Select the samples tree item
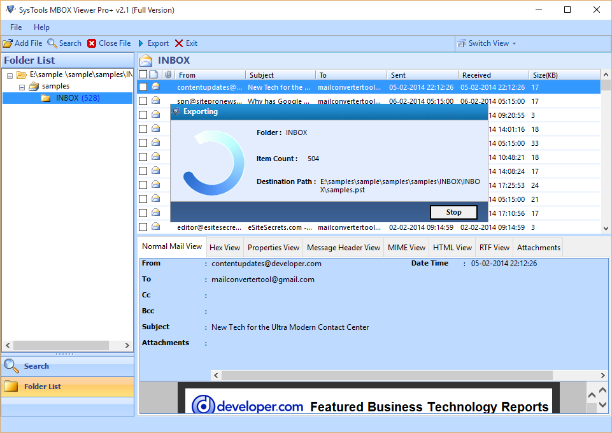Image resolution: width=612 pixels, height=433 pixels. pyautogui.click(x=56, y=86)
